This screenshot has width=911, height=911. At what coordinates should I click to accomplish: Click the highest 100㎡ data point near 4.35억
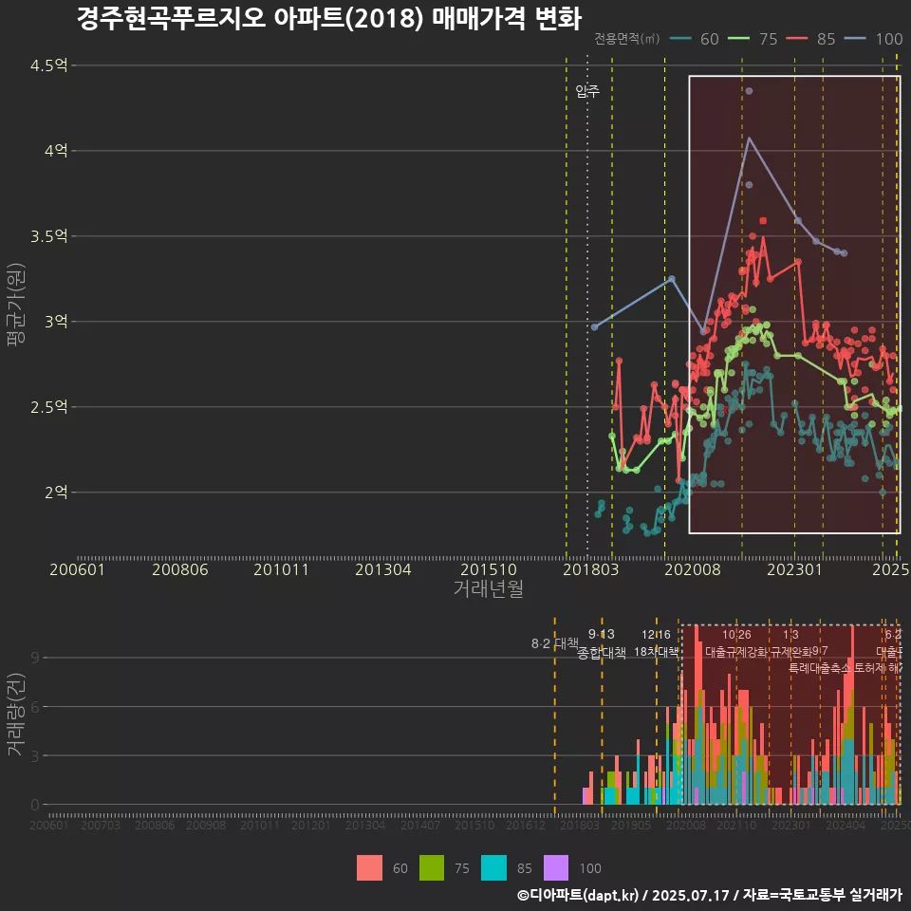coord(749,91)
